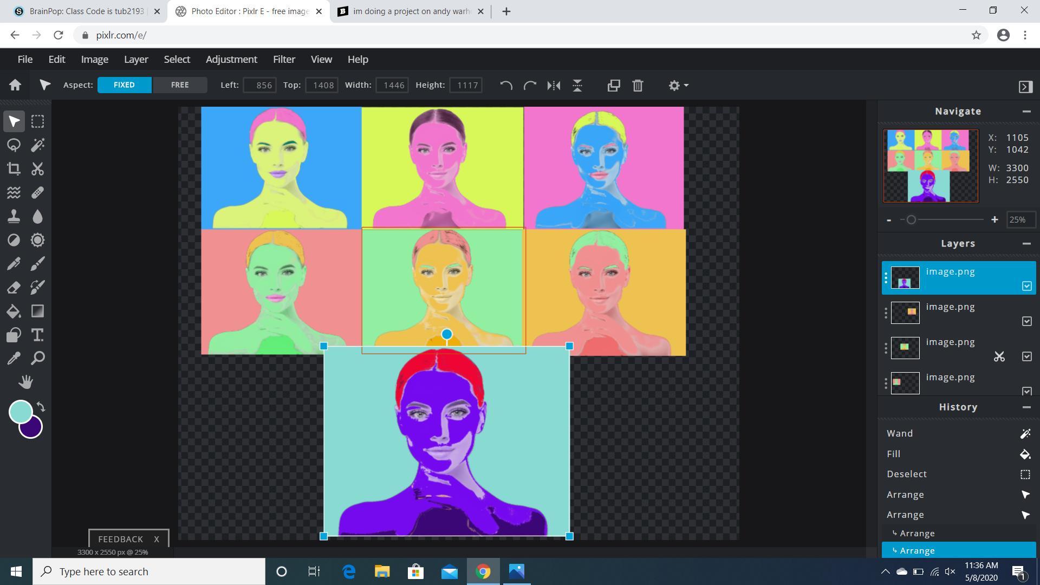The height and width of the screenshot is (585, 1040).
Task: Toggle visibility of the selected top layer
Action: (1026, 286)
